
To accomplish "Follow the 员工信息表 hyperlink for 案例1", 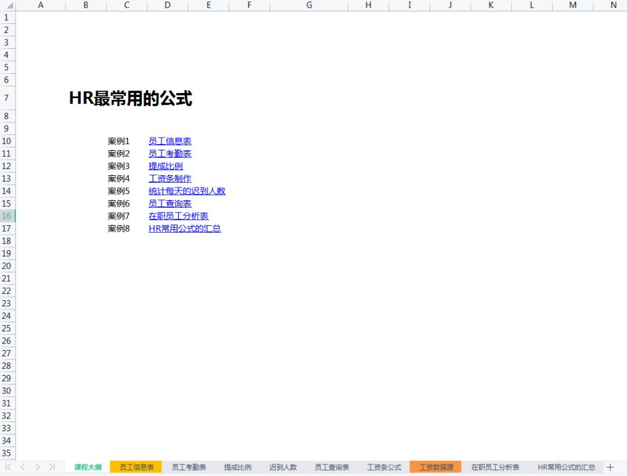I will [170, 141].
